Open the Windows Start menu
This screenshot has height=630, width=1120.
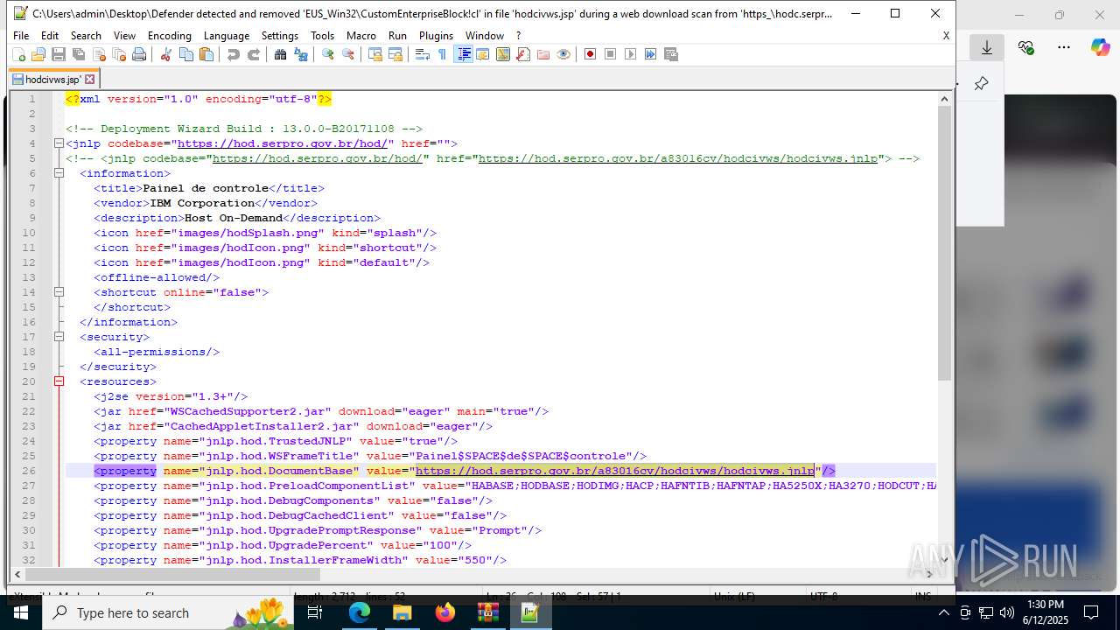coord(21,612)
